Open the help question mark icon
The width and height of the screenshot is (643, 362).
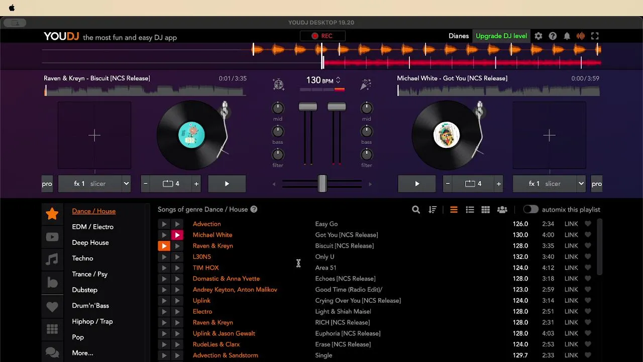553,36
